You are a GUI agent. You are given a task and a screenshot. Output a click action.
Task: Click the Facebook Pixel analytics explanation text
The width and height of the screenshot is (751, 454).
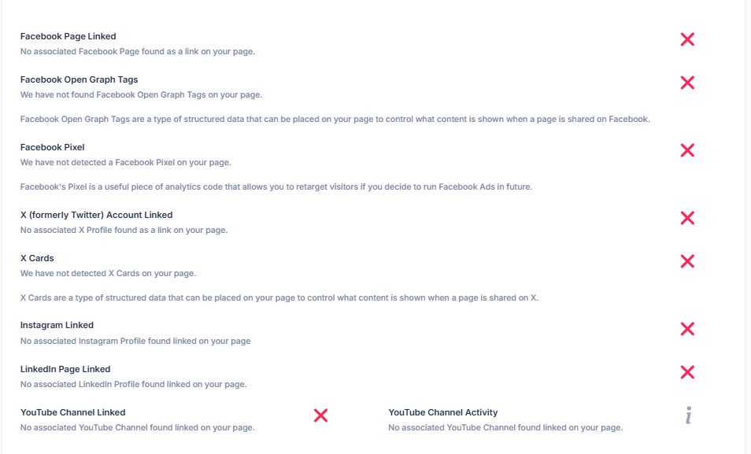tap(276, 187)
